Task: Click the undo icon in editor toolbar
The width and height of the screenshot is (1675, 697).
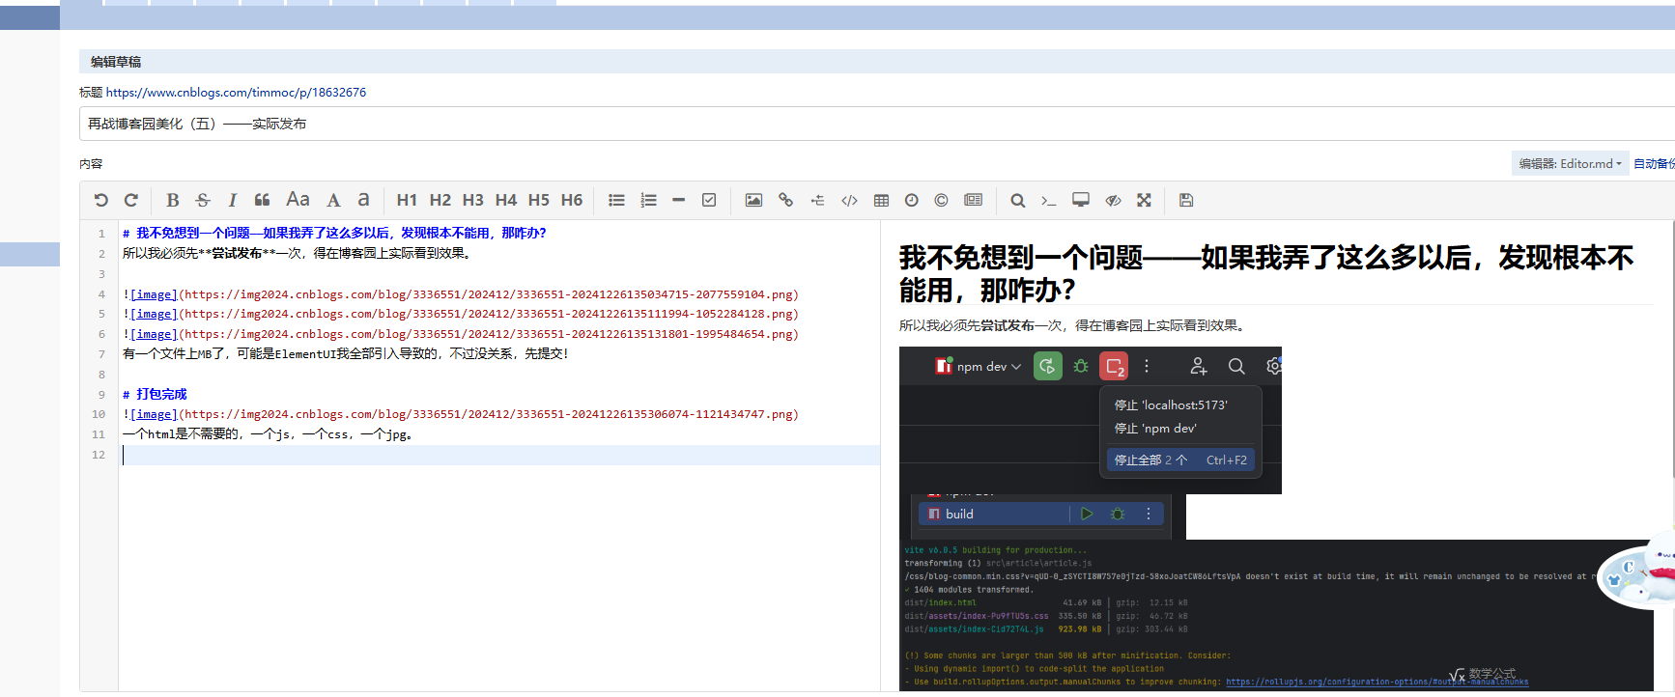Action: click(x=101, y=200)
